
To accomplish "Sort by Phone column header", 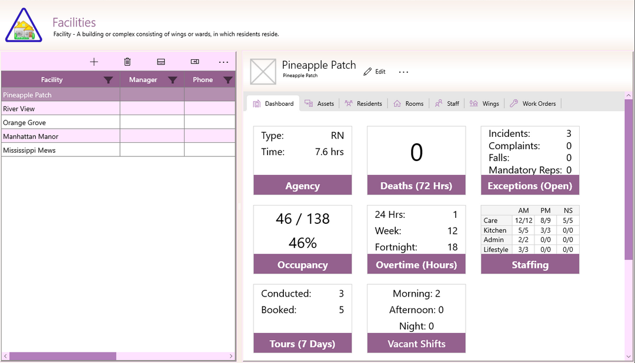I will (x=202, y=80).
